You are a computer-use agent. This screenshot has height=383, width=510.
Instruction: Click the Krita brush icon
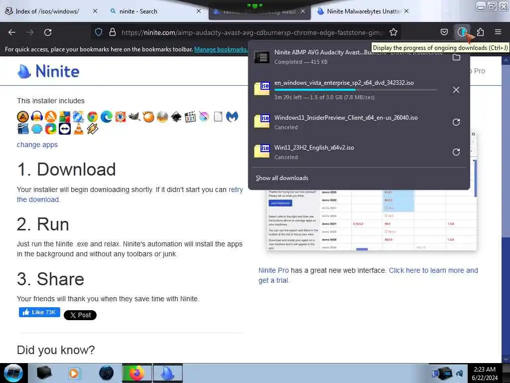click(204, 117)
